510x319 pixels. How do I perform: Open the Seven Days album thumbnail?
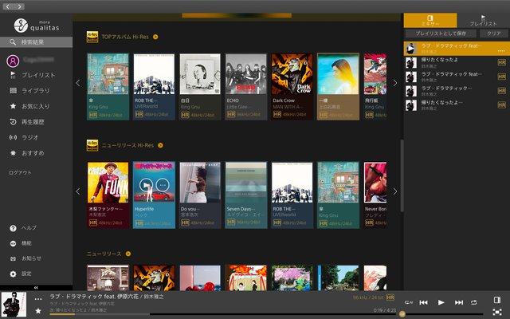pos(246,183)
